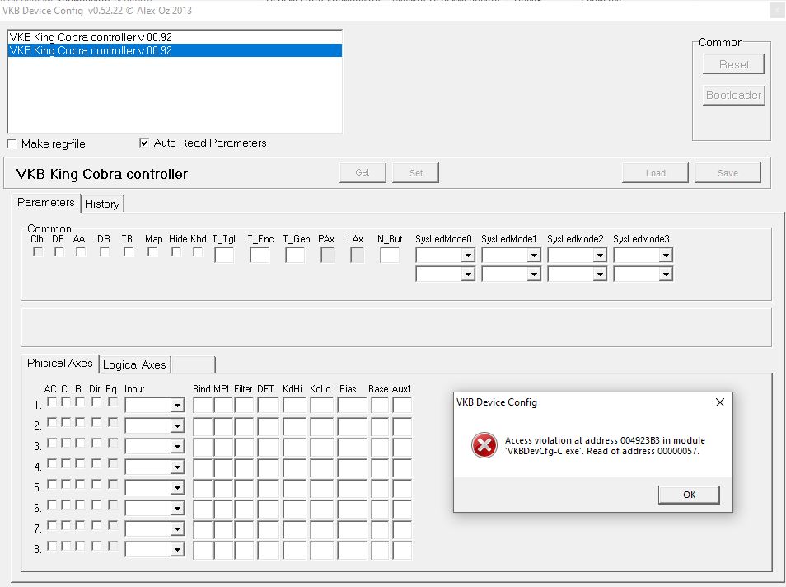
Task: Click the Bootloader button
Action: point(733,95)
